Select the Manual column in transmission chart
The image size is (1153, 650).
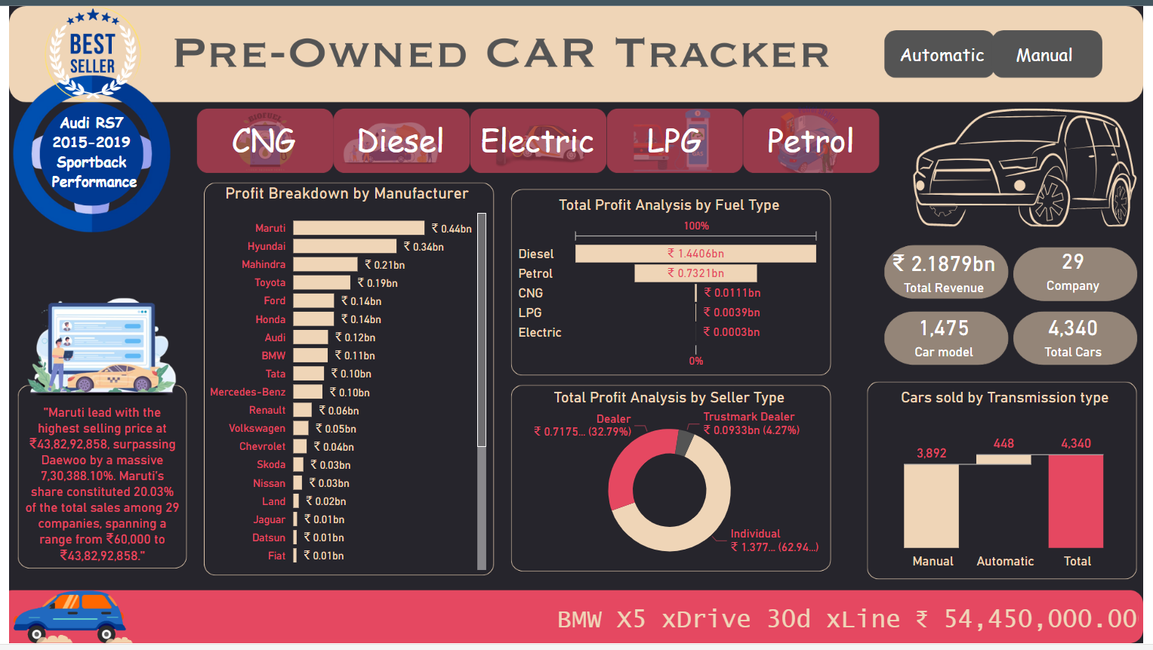click(x=931, y=505)
